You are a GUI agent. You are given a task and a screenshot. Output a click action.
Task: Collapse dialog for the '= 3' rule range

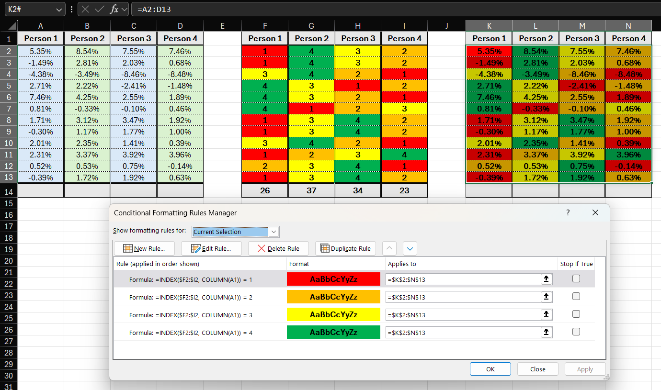pos(546,315)
